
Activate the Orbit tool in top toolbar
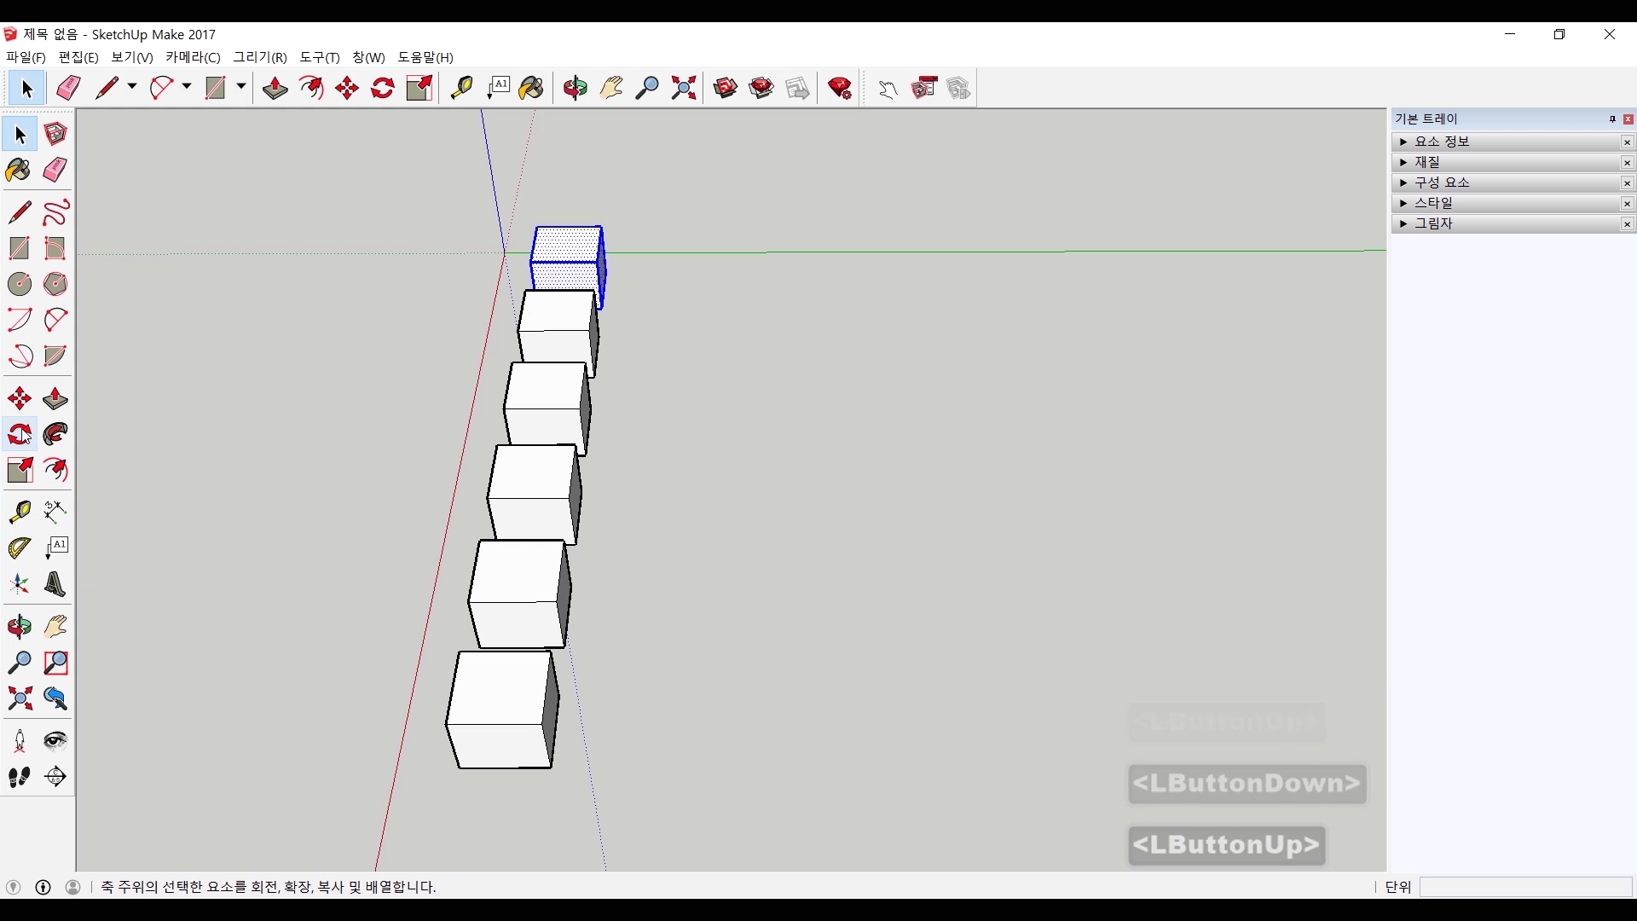click(x=575, y=88)
